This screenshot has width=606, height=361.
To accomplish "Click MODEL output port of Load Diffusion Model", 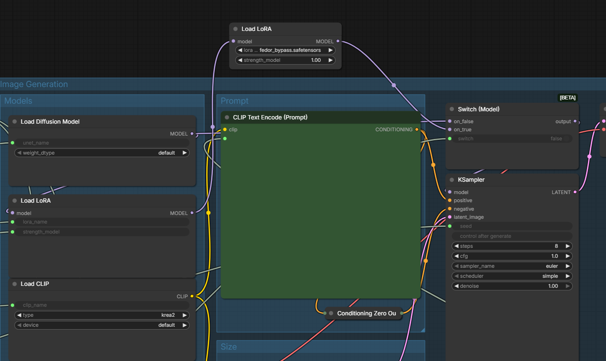I will [192, 134].
